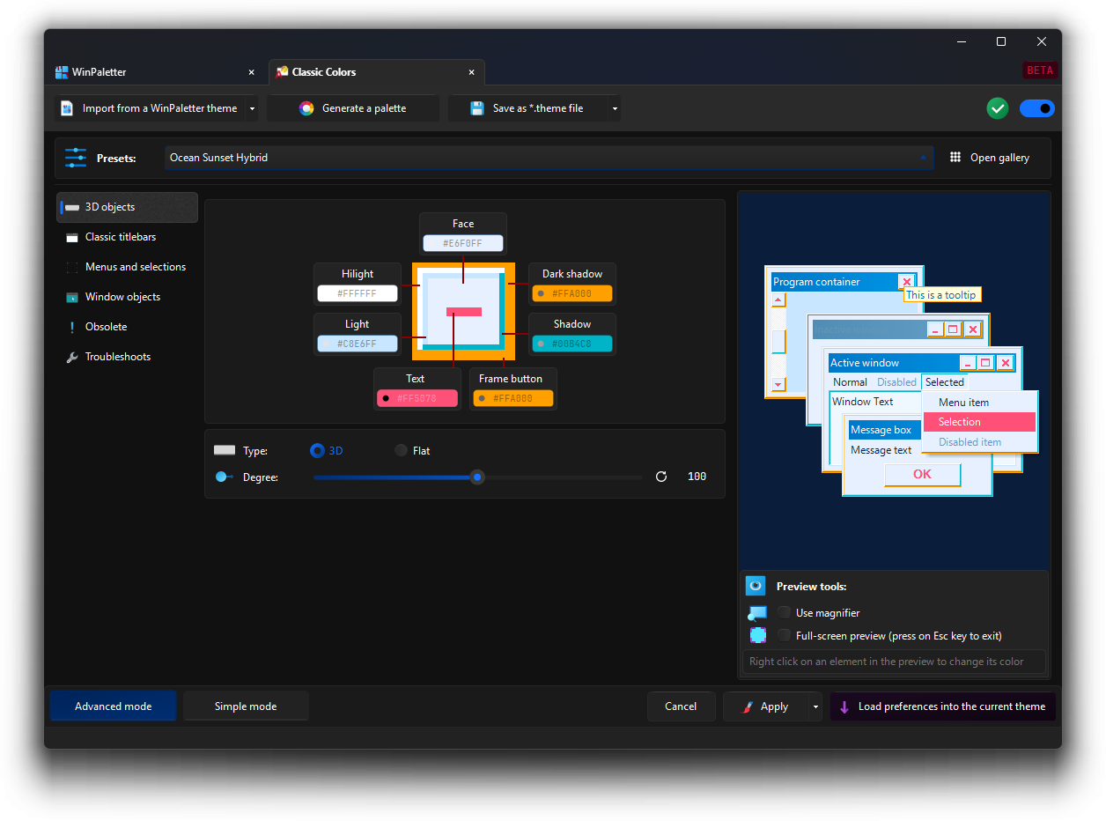Click the Hilight color swatch #FFFFFF
The image size is (1106, 821).
[358, 293]
